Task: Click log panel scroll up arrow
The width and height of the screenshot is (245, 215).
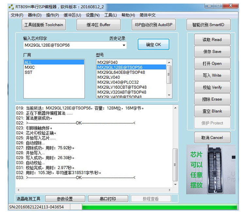Action: (x=175, y=108)
